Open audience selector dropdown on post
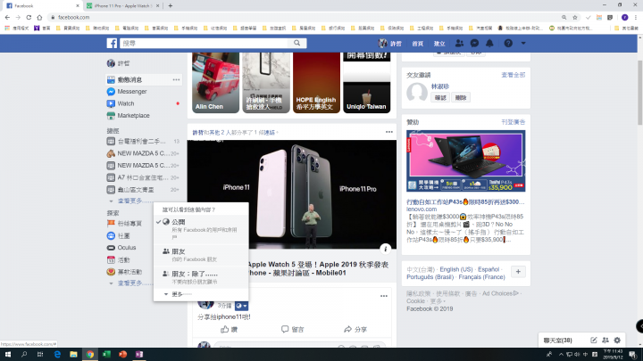Viewport: 643px width, 361px height. [x=241, y=306]
